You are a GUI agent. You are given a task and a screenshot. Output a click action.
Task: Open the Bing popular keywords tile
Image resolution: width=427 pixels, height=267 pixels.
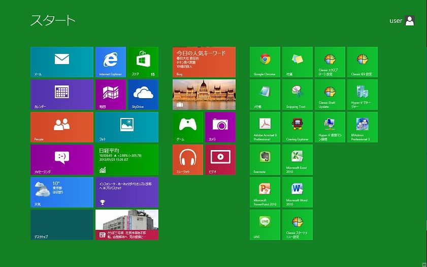[204, 62]
